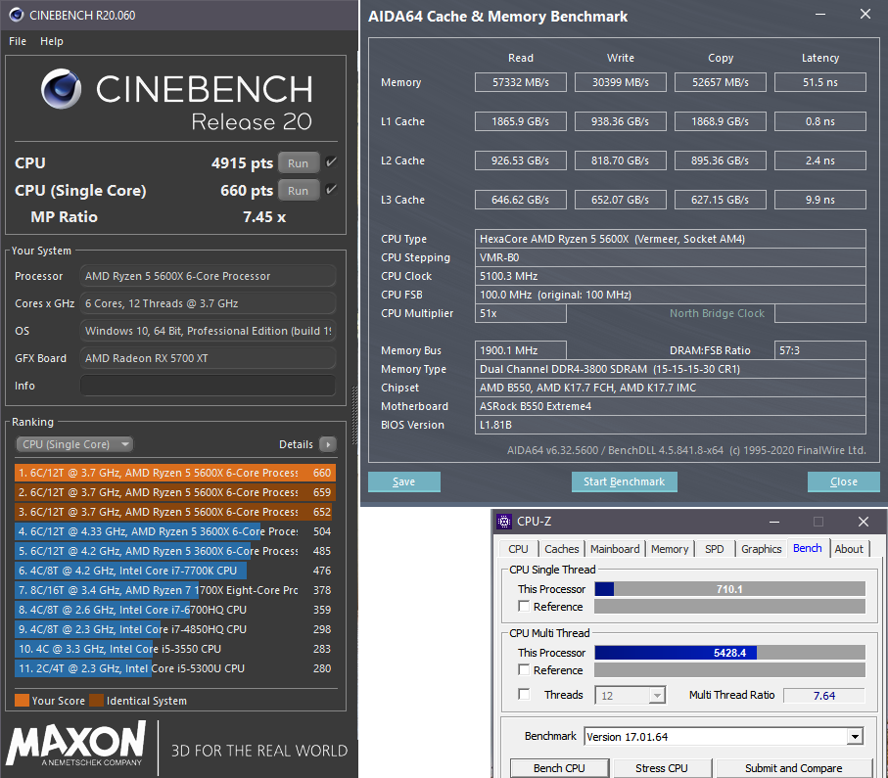Open the CPU (Single Core) ranking dropdown

[x=74, y=444]
